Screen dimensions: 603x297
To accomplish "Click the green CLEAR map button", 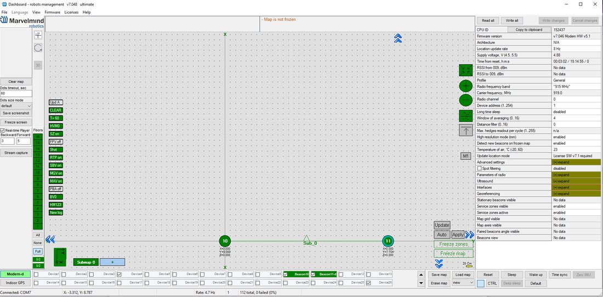I will [56, 110].
